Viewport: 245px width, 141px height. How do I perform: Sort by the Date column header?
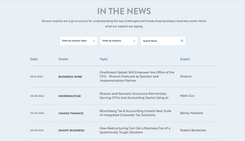click(34, 59)
